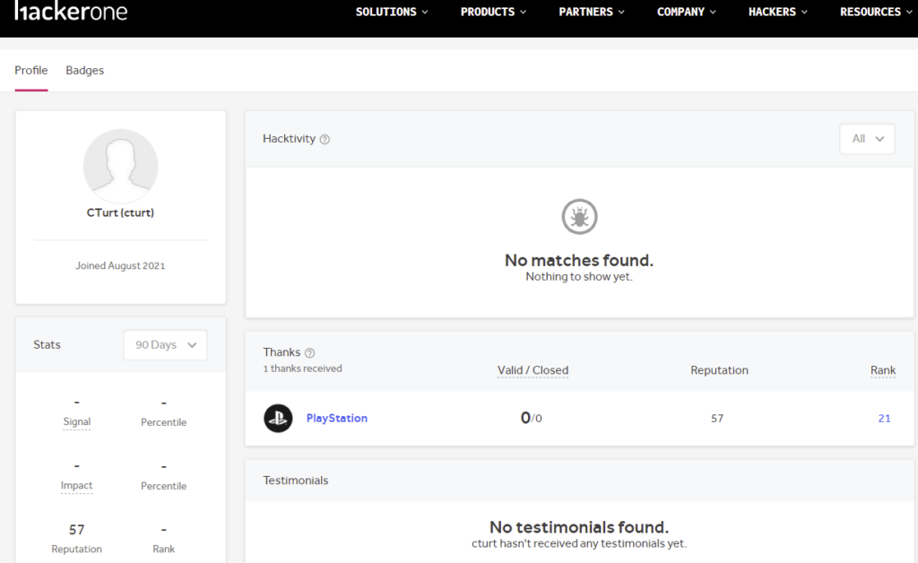This screenshot has height=563, width=918.
Task: Click the CTurt profile avatar
Action: pyautogui.click(x=120, y=166)
